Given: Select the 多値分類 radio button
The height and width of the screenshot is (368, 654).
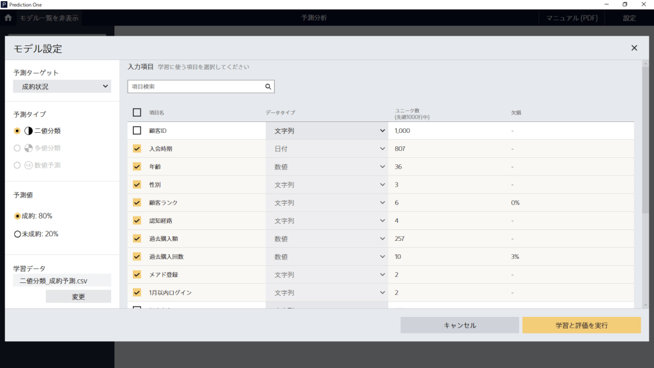Looking at the screenshot, I should coord(17,148).
